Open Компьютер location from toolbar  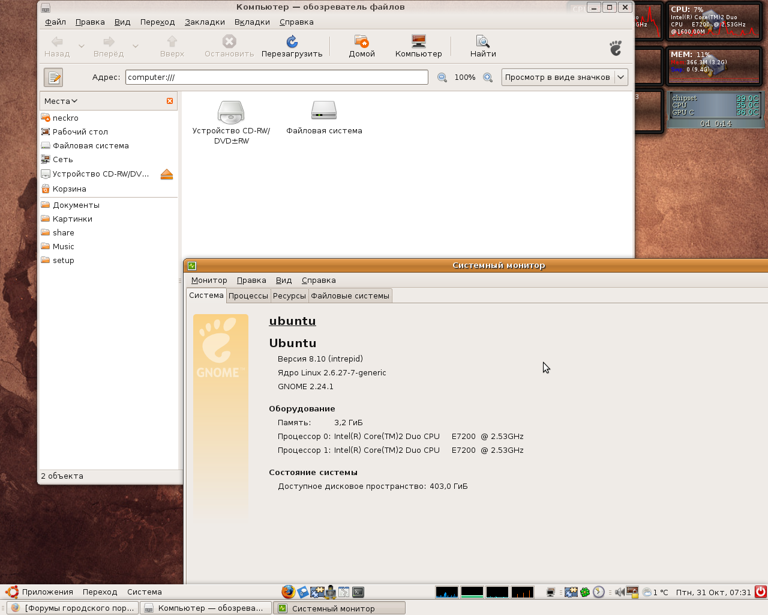[418, 42]
